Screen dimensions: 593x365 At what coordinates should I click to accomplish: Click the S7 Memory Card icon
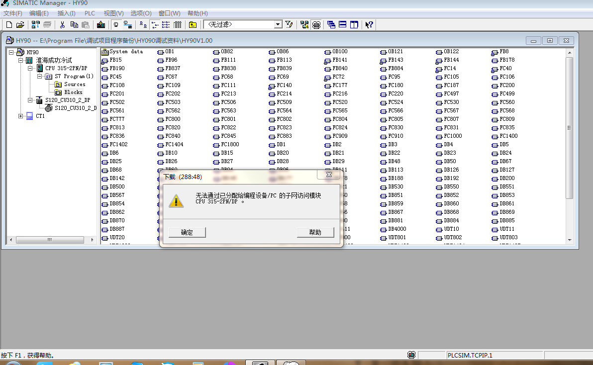coord(47,24)
